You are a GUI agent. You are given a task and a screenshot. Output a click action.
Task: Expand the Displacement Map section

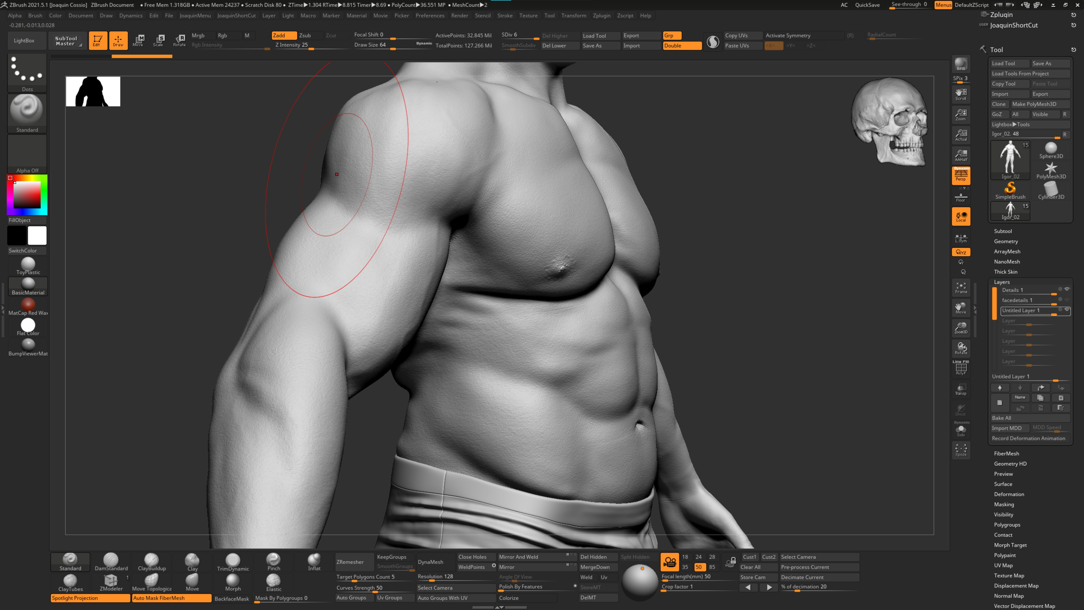1016,586
